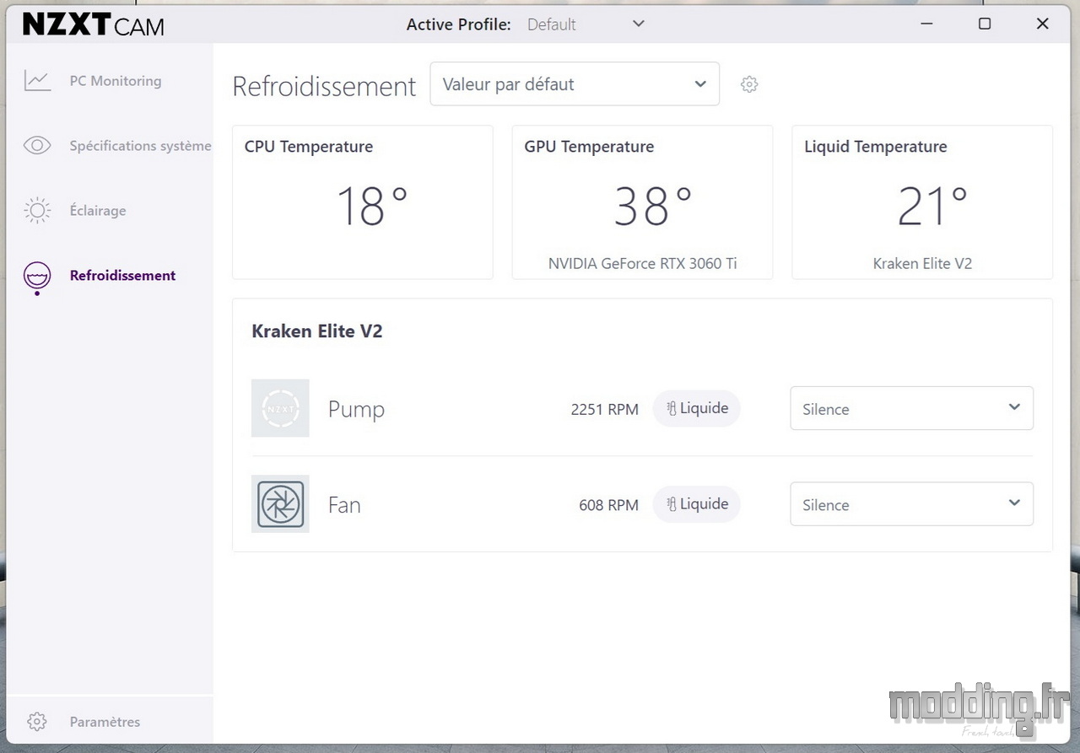Select Refroidissement in the sidebar
The image size is (1080, 753).
(x=122, y=276)
